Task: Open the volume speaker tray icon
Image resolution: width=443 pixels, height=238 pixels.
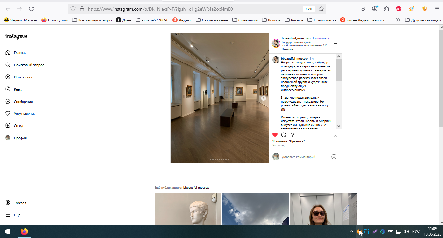Action: [406, 231]
